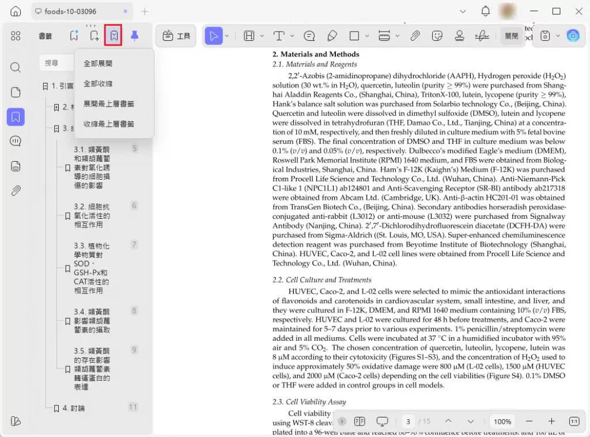Open the AI assistant icon
The image size is (590, 437).
coord(573,36)
